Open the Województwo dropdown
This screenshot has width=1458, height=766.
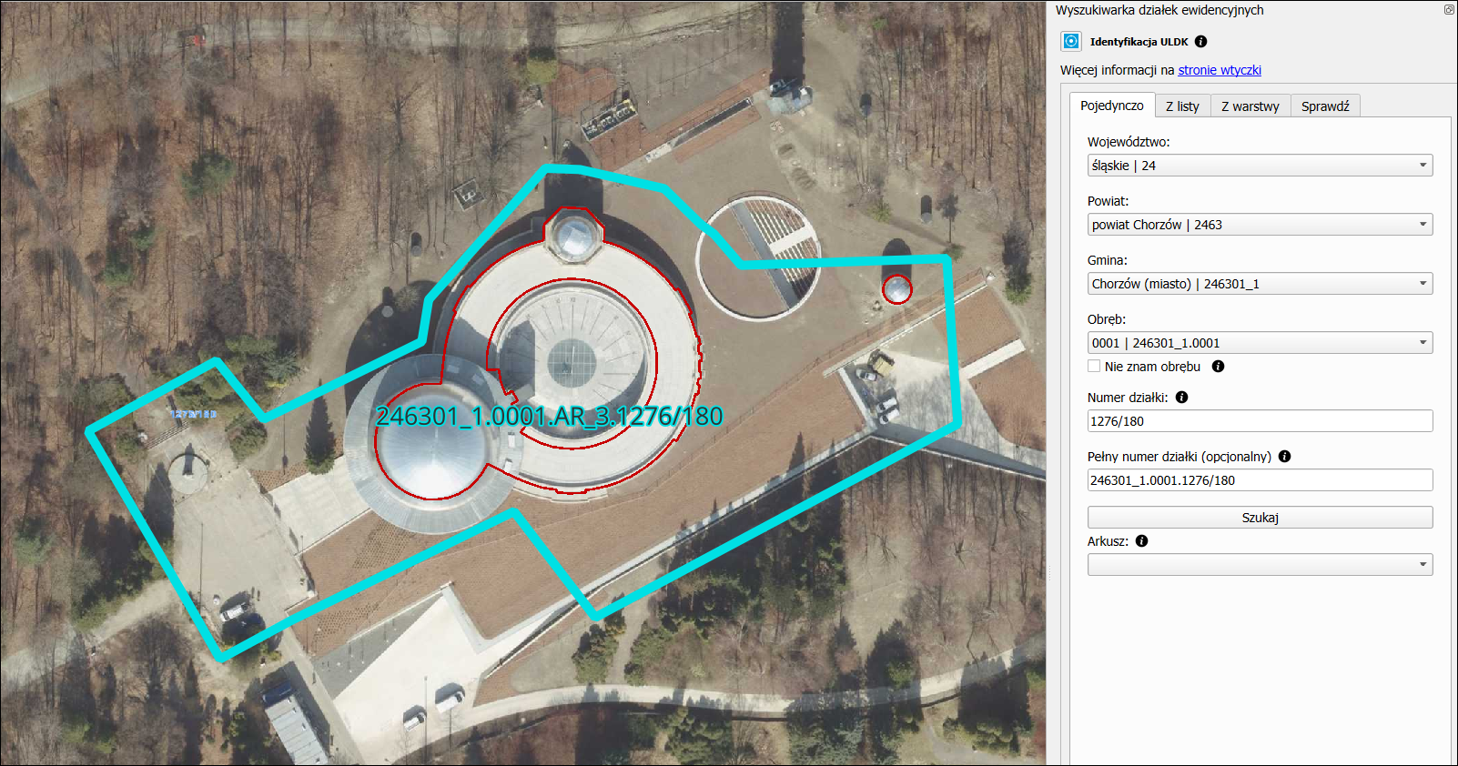(1260, 166)
